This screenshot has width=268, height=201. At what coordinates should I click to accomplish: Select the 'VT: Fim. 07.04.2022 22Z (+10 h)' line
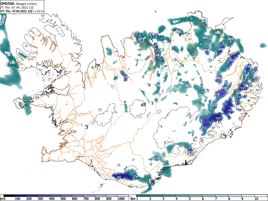click(x=22, y=11)
